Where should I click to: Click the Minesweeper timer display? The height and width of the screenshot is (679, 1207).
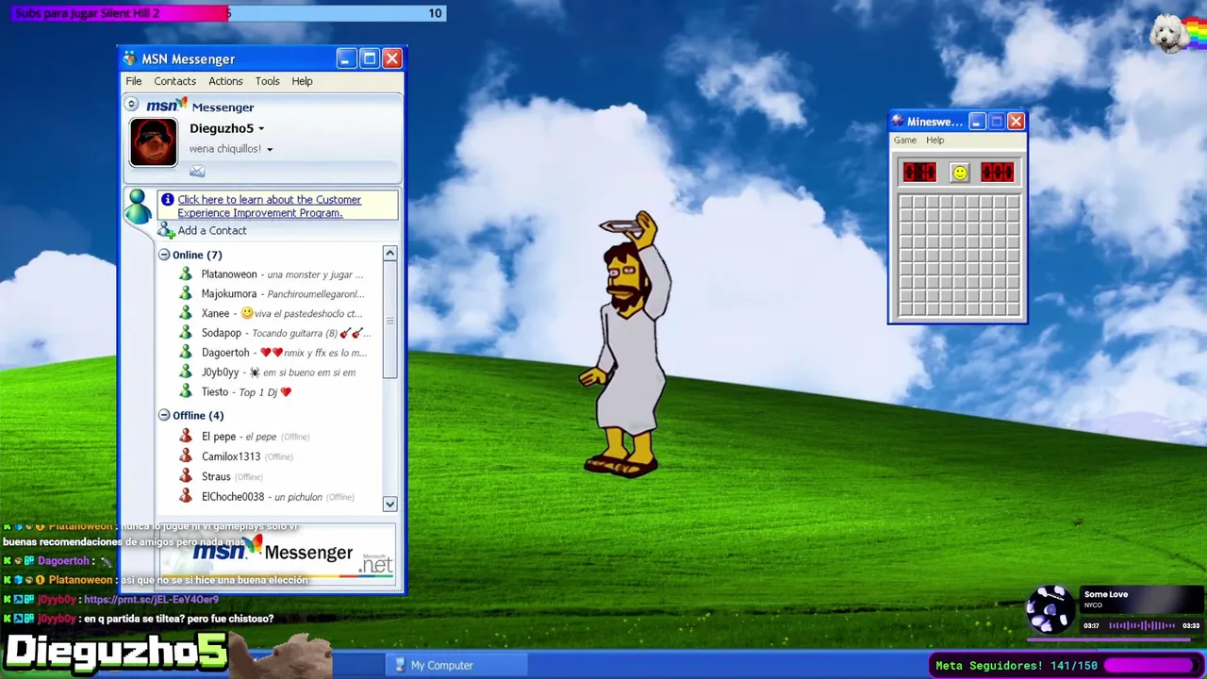pos(998,172)
